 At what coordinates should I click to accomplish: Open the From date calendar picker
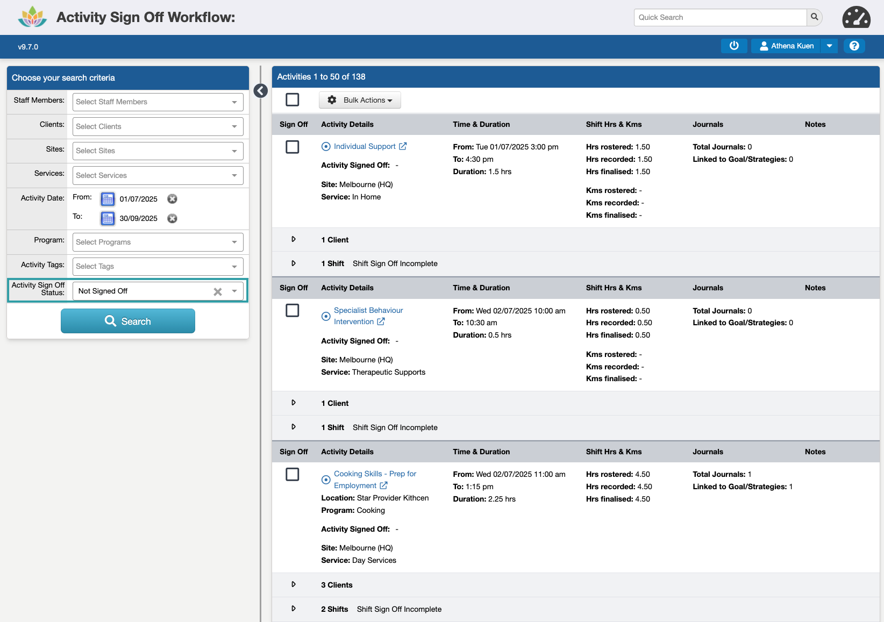[x=108, y=199]
